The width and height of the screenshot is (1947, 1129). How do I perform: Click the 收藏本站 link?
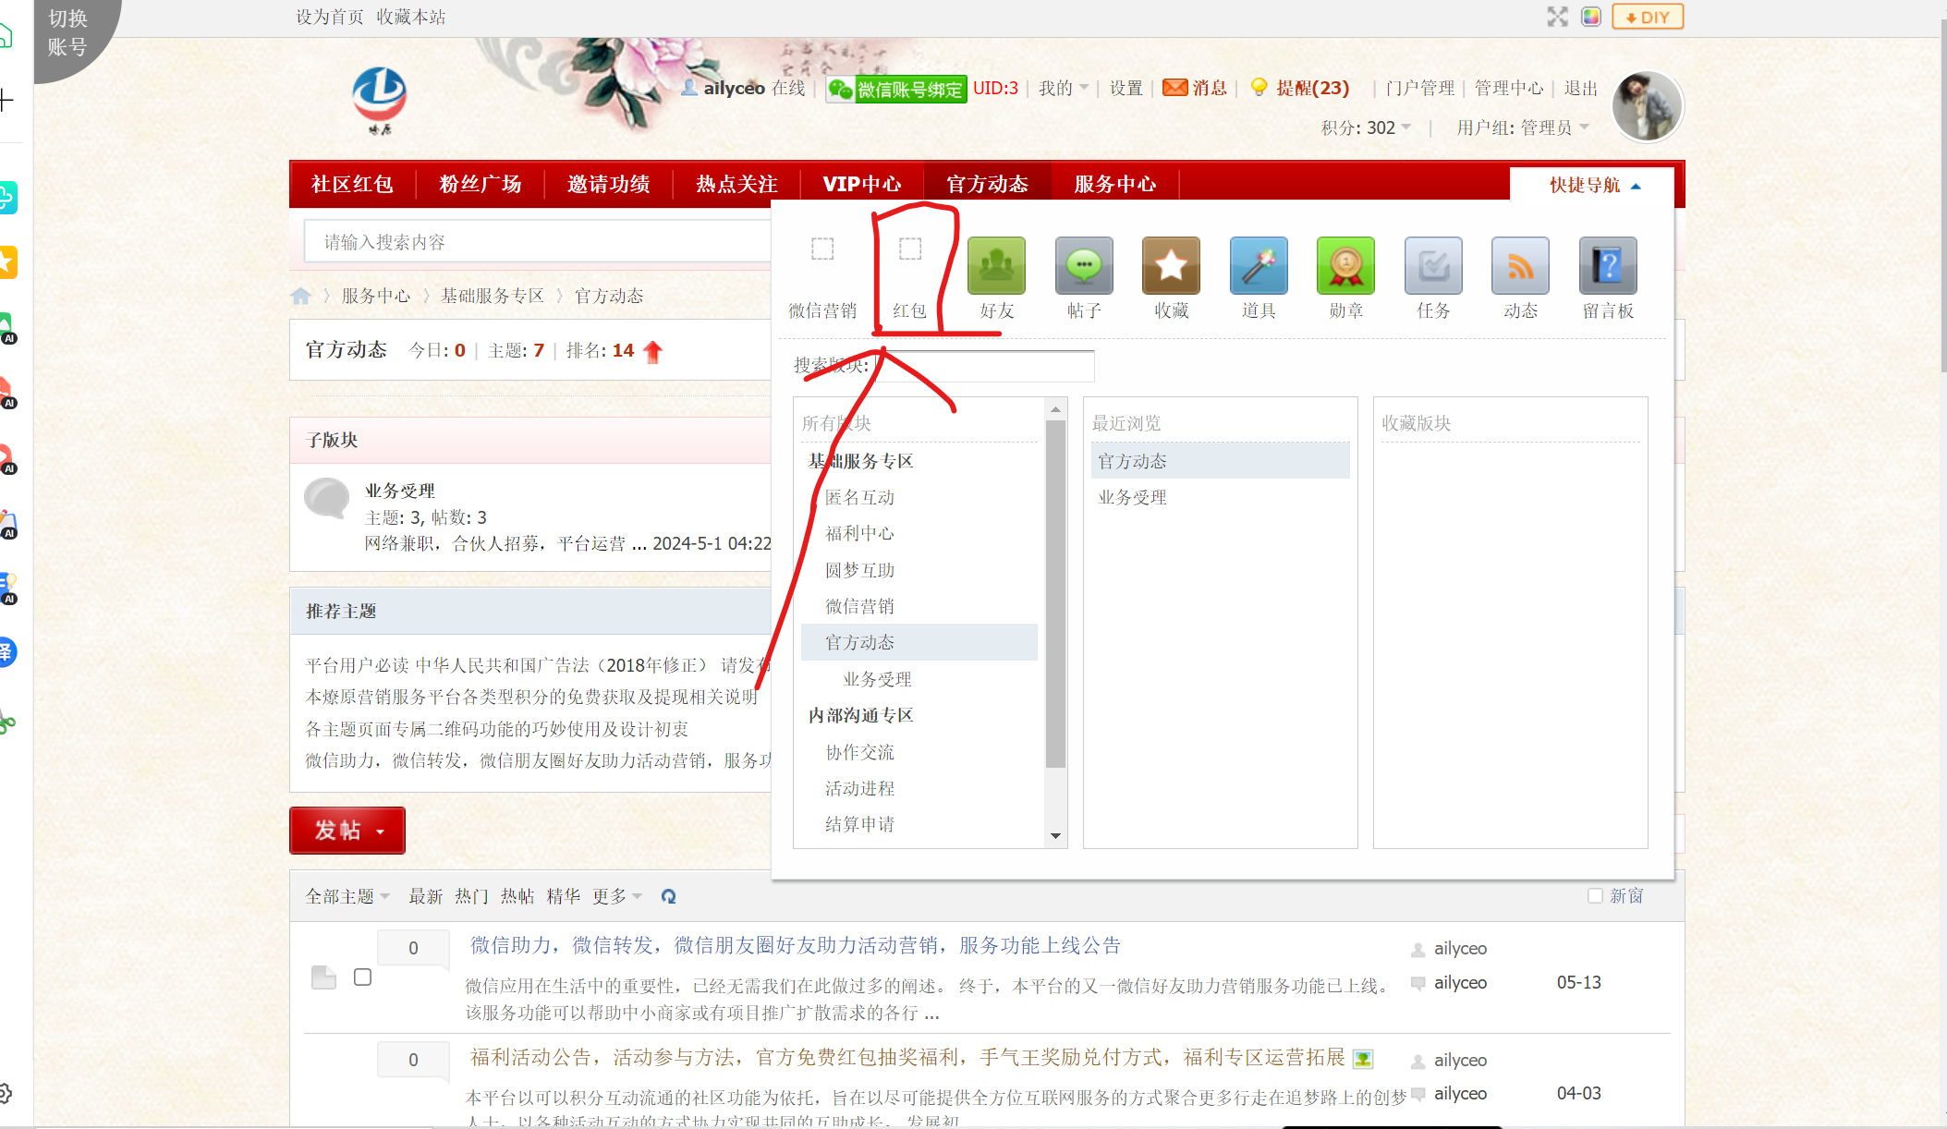click(411, 17)
